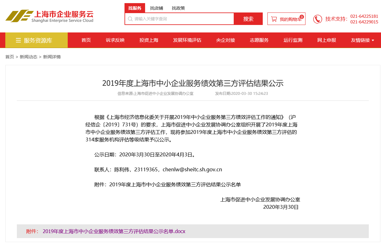Screen dimensions: 381x244
Task: Click the magnifier icon in search box
Action: point(130,19)
